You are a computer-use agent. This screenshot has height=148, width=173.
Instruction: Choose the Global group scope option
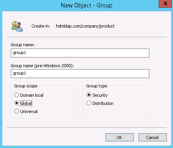point(17,103)
